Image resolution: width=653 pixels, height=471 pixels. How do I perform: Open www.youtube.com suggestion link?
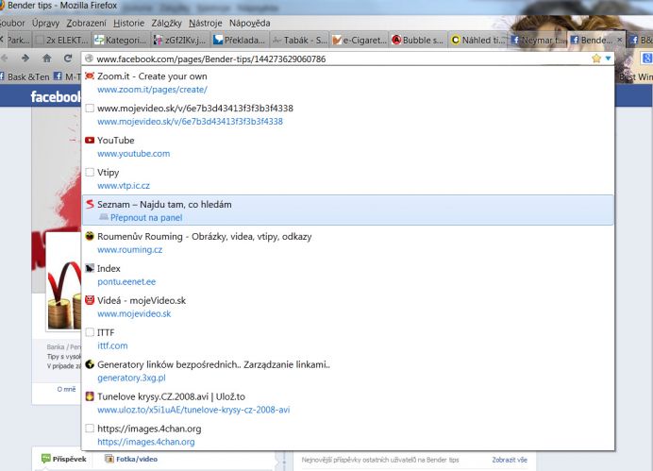134,154
